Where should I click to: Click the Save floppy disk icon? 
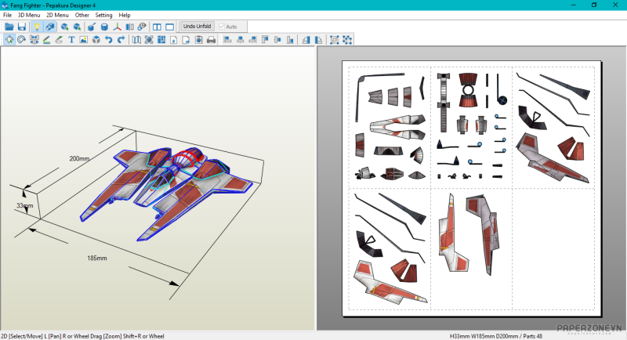(22, 27)
